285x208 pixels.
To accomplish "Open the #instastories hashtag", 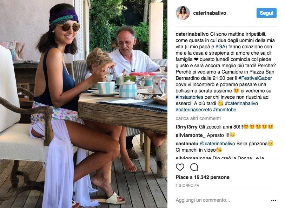I will coord(189,97).
